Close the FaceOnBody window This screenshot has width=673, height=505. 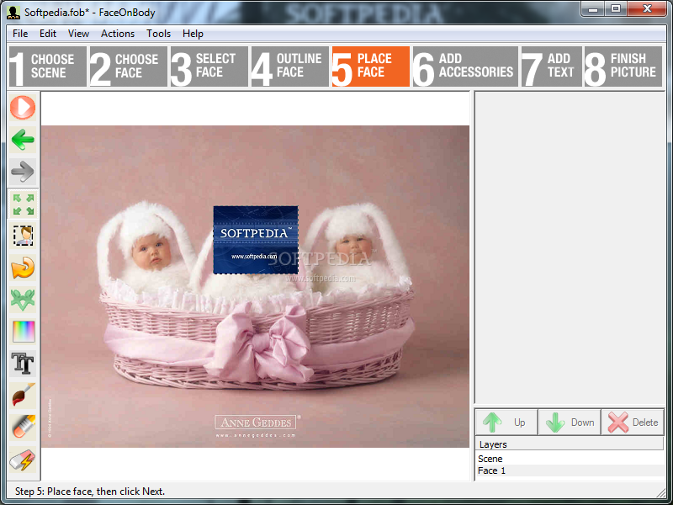647,9
